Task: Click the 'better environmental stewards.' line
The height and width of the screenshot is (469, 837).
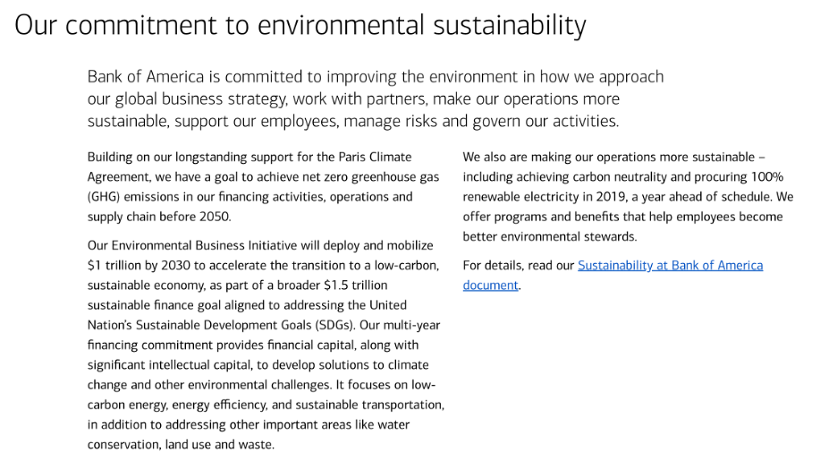Action: pos(550,236)
